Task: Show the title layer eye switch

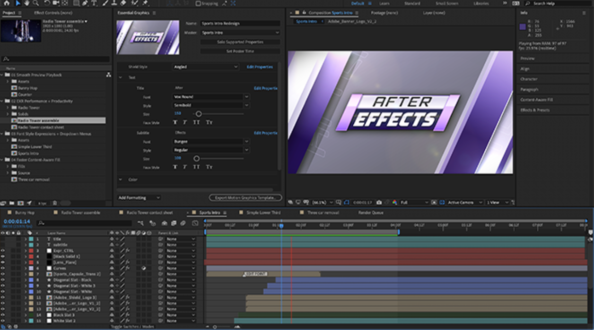Action: click(3, 239)
